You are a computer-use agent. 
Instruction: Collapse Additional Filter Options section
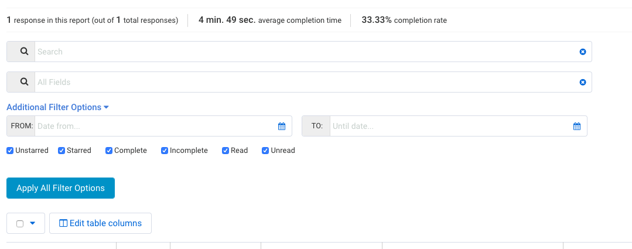58,107
